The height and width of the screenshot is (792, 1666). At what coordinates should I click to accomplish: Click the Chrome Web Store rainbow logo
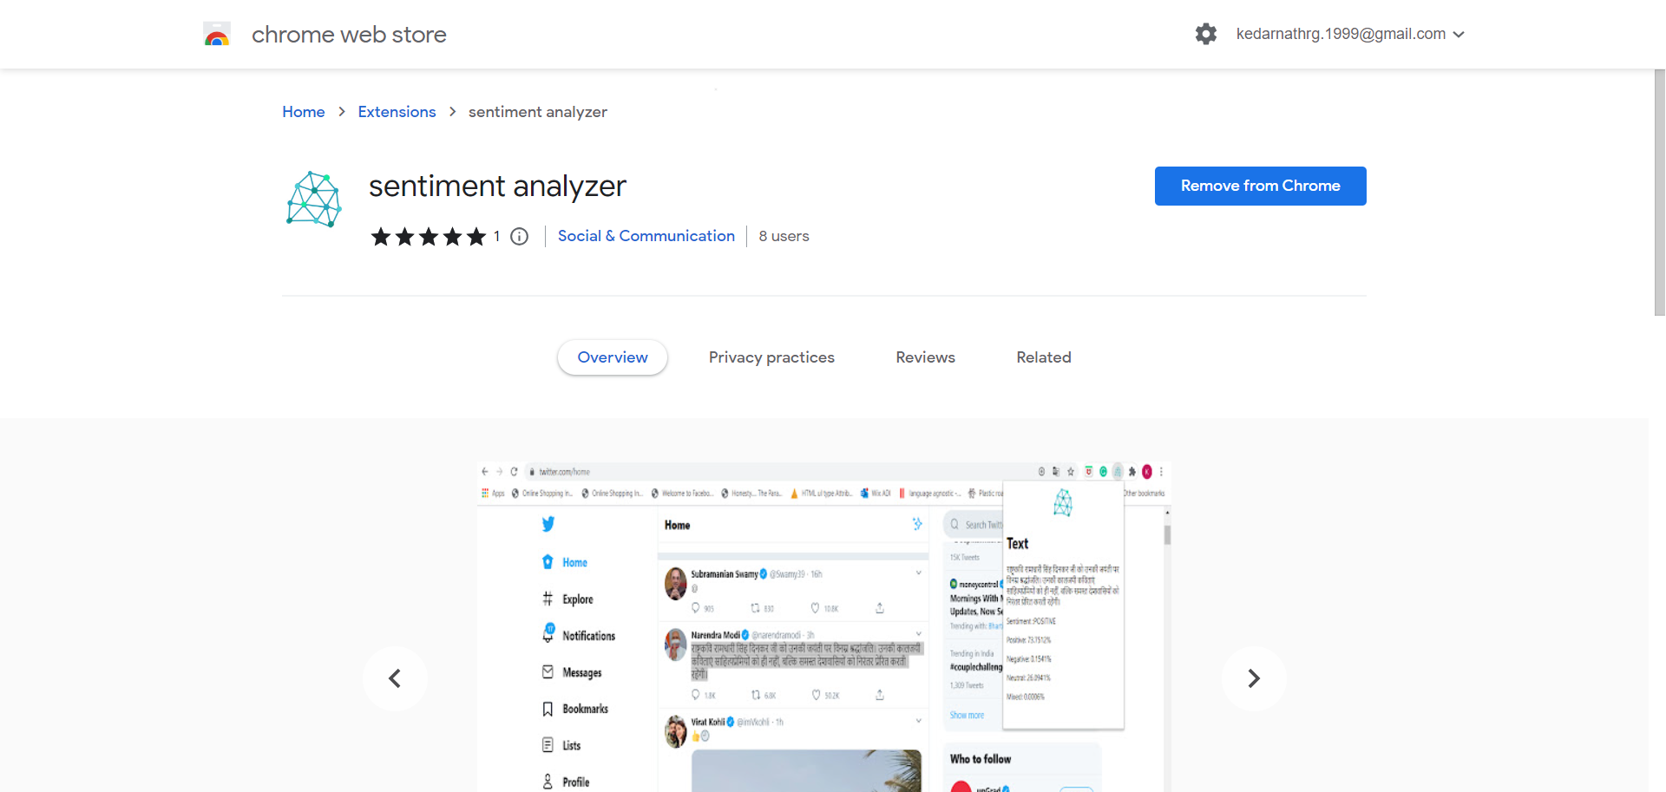[x=217, y=35]
